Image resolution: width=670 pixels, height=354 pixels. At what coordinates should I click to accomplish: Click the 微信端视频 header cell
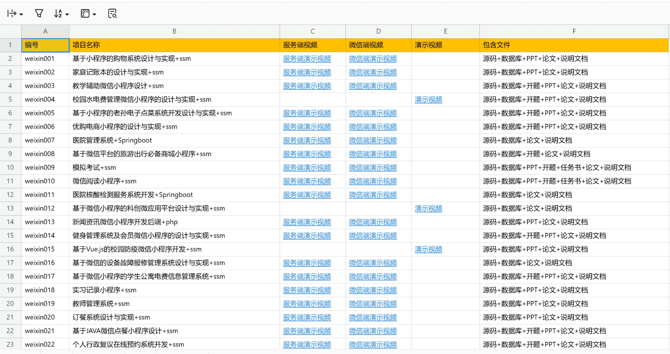coord(378,45)
